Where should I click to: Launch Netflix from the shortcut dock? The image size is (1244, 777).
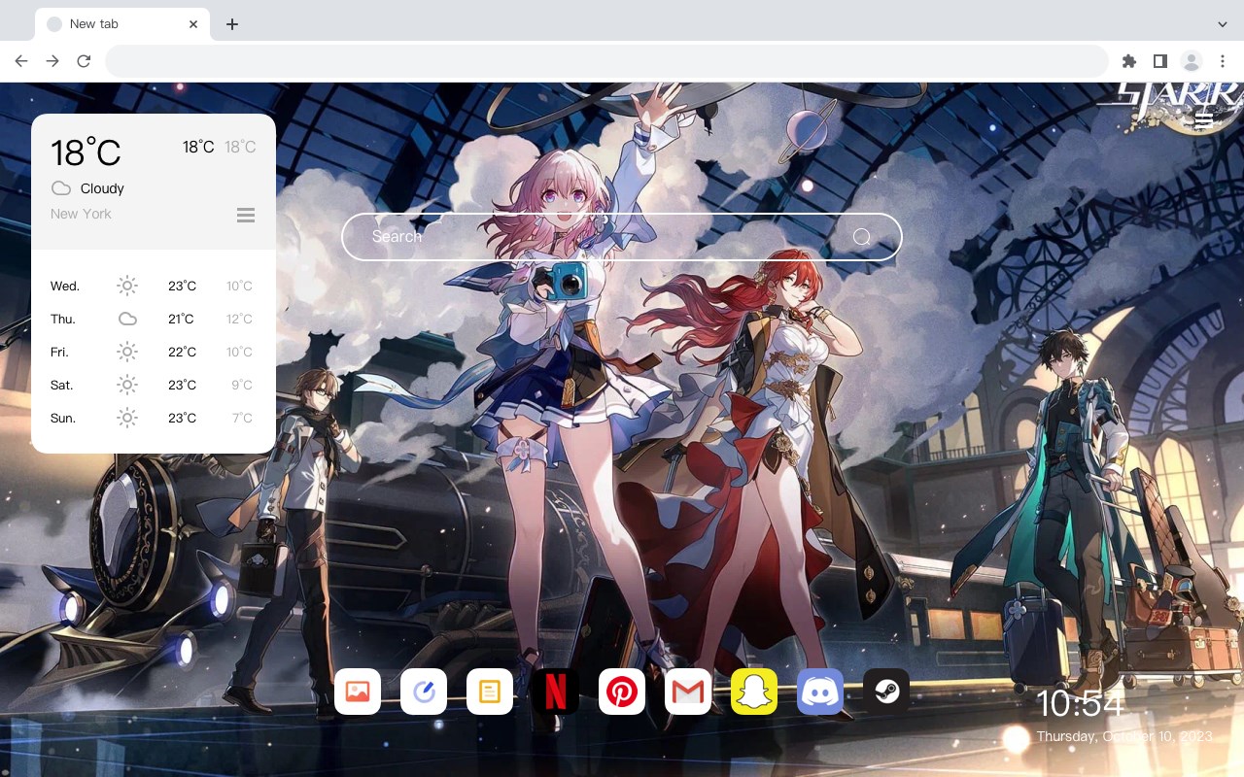pyautogui.click(x=556, y=692)
